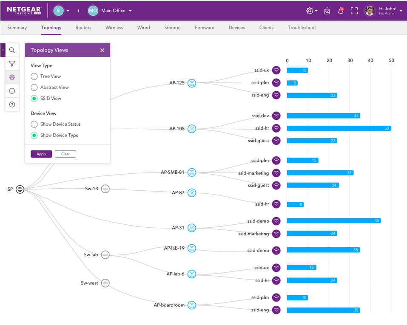
Task: Click the notification bell icon
Action: click(x=341, y=11)
